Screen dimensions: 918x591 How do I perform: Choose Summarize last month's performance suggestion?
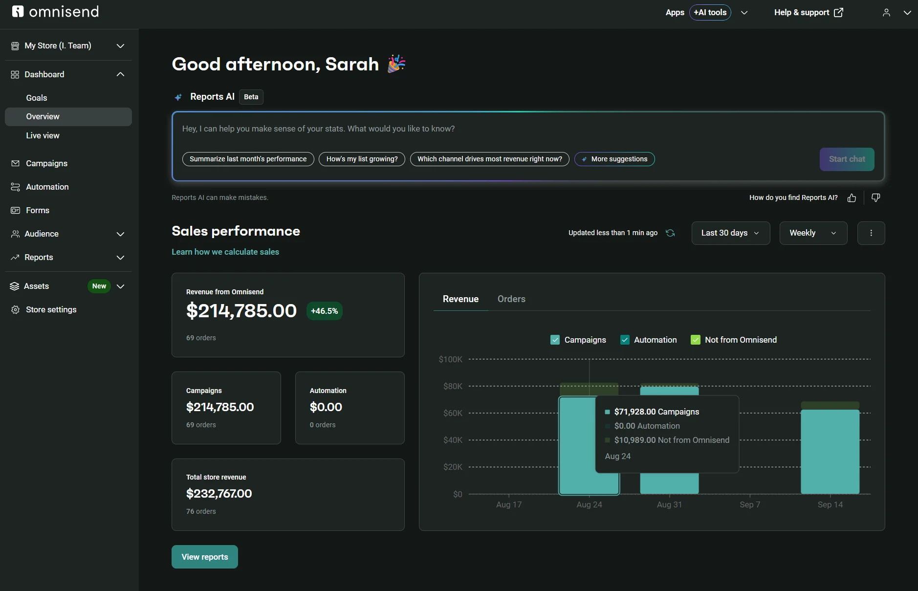[x=248, y=159]
